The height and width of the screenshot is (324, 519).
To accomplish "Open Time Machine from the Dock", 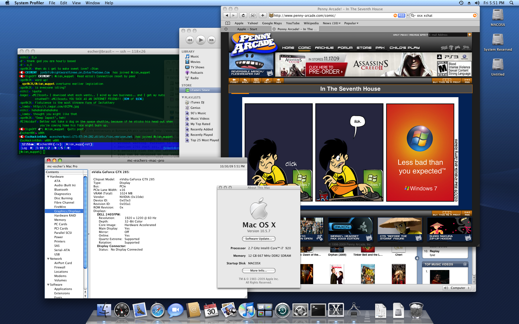I will click(282, 310).
